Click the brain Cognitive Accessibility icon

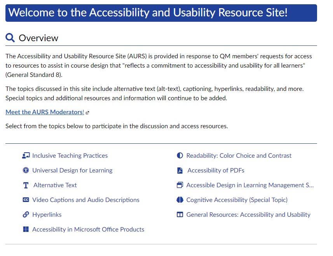[x=180, y=200]
